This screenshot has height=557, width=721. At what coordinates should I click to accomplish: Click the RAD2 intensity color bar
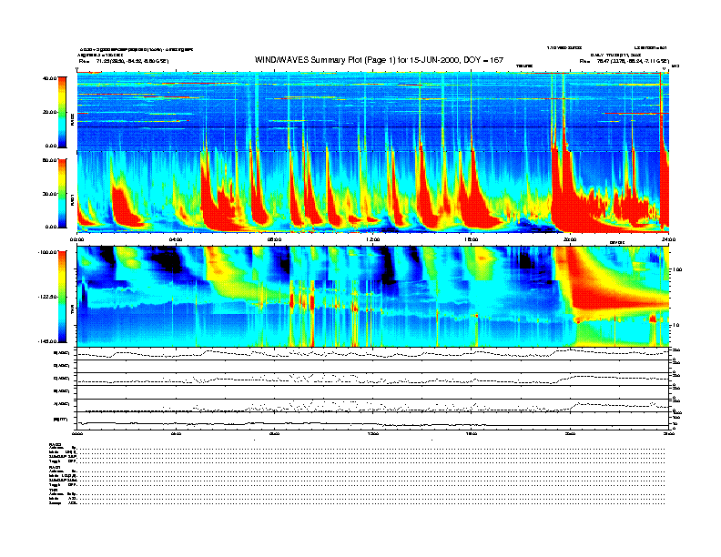[x=62, y=112]
